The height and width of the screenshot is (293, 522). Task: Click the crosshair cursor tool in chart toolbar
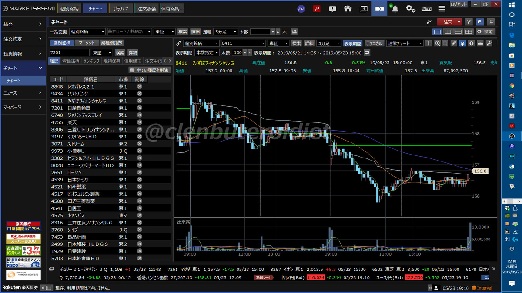[428, 43]
